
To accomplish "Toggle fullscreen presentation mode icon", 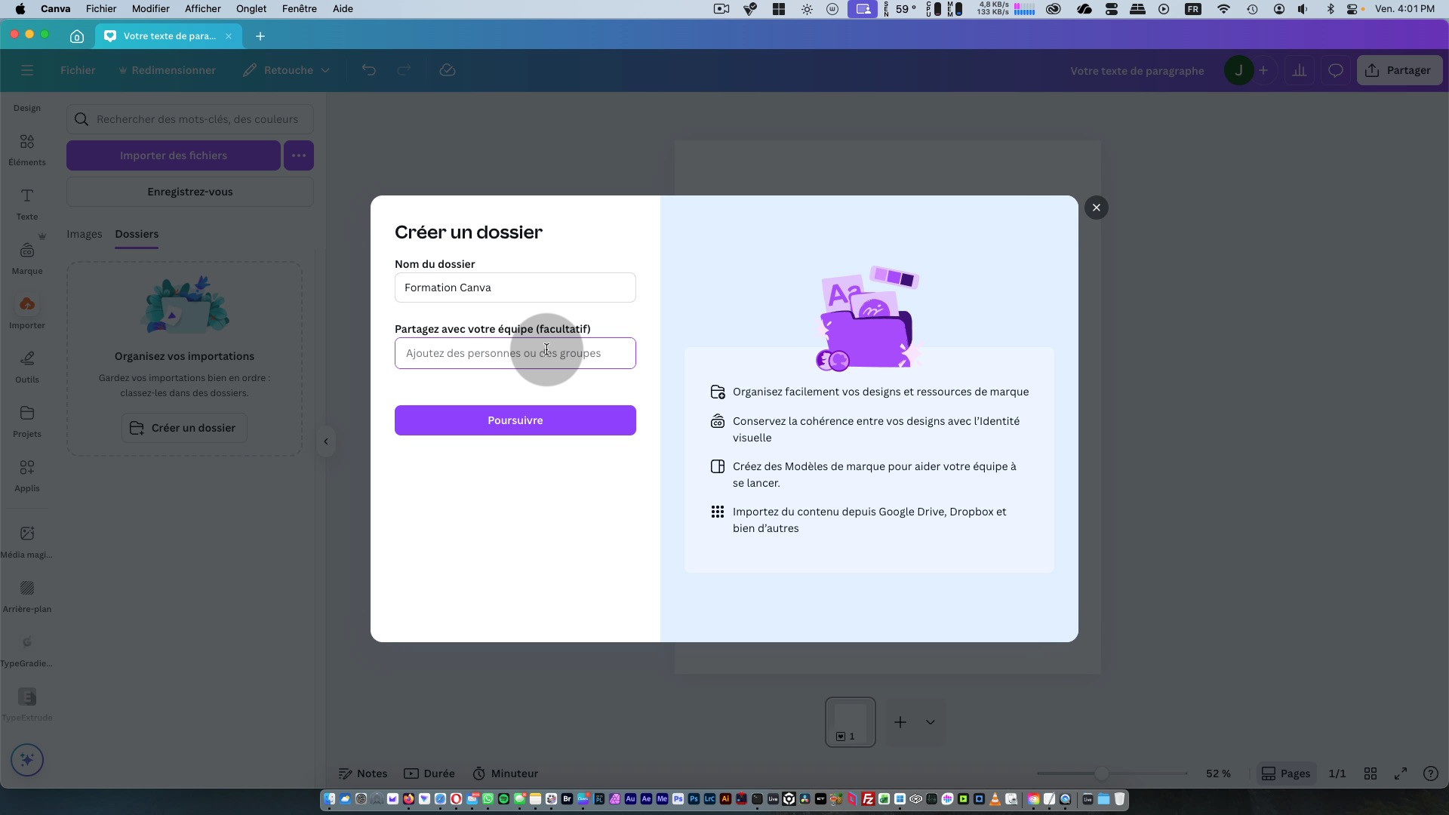I will (x=1401, y=773).
